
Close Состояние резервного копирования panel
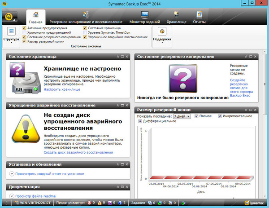click(x=255, y=57)
